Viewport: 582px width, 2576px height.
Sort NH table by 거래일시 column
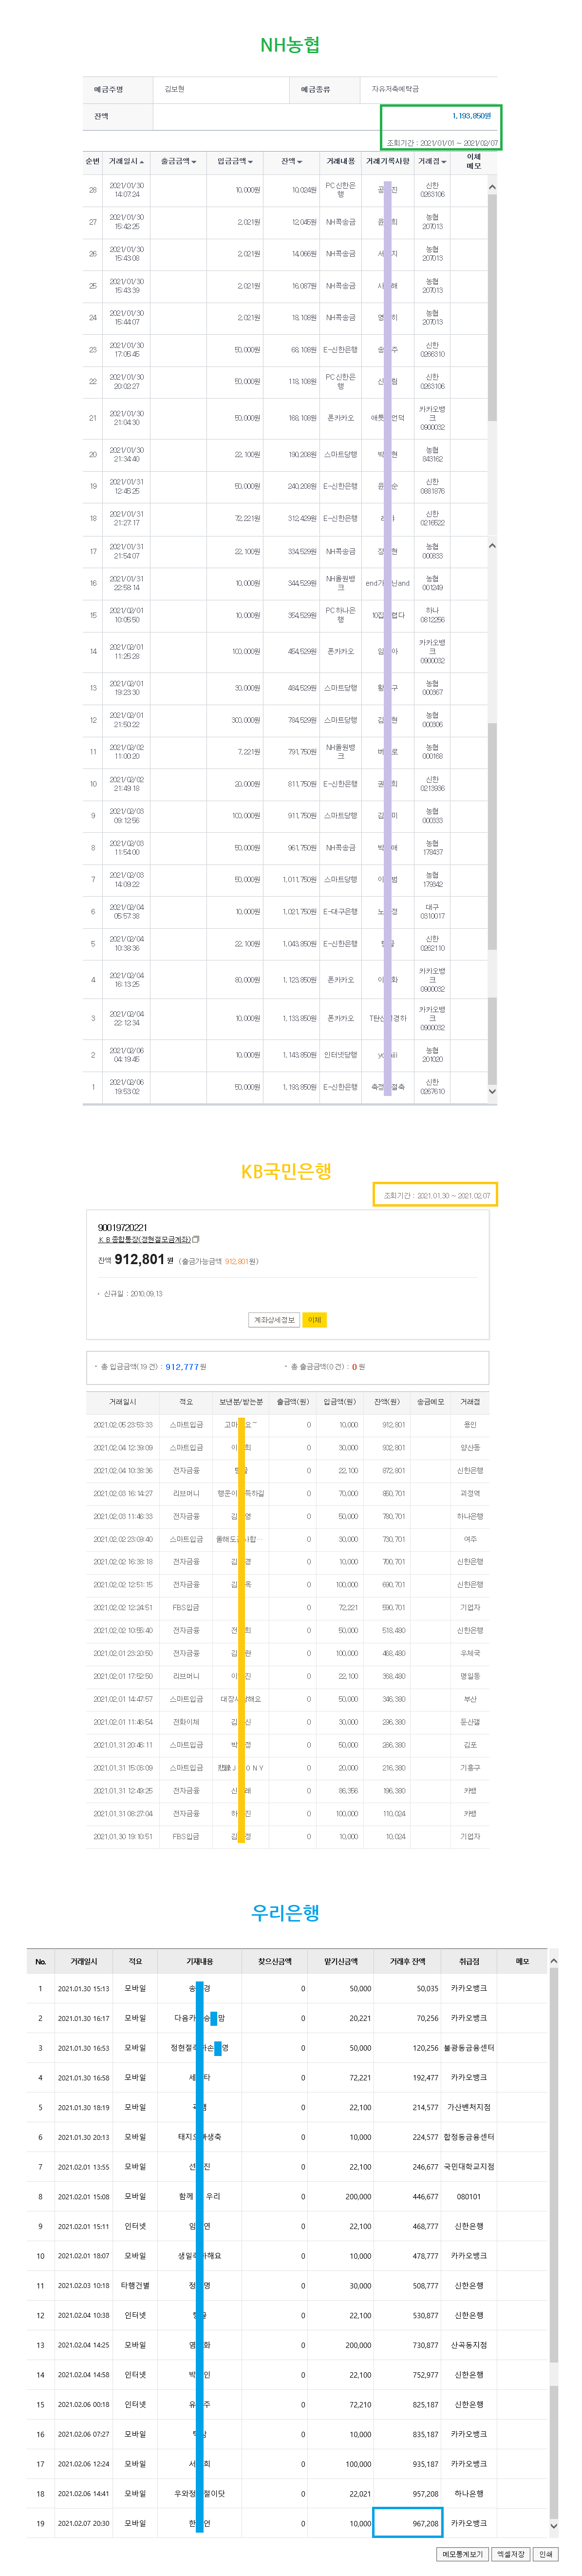tap(127, 161)
